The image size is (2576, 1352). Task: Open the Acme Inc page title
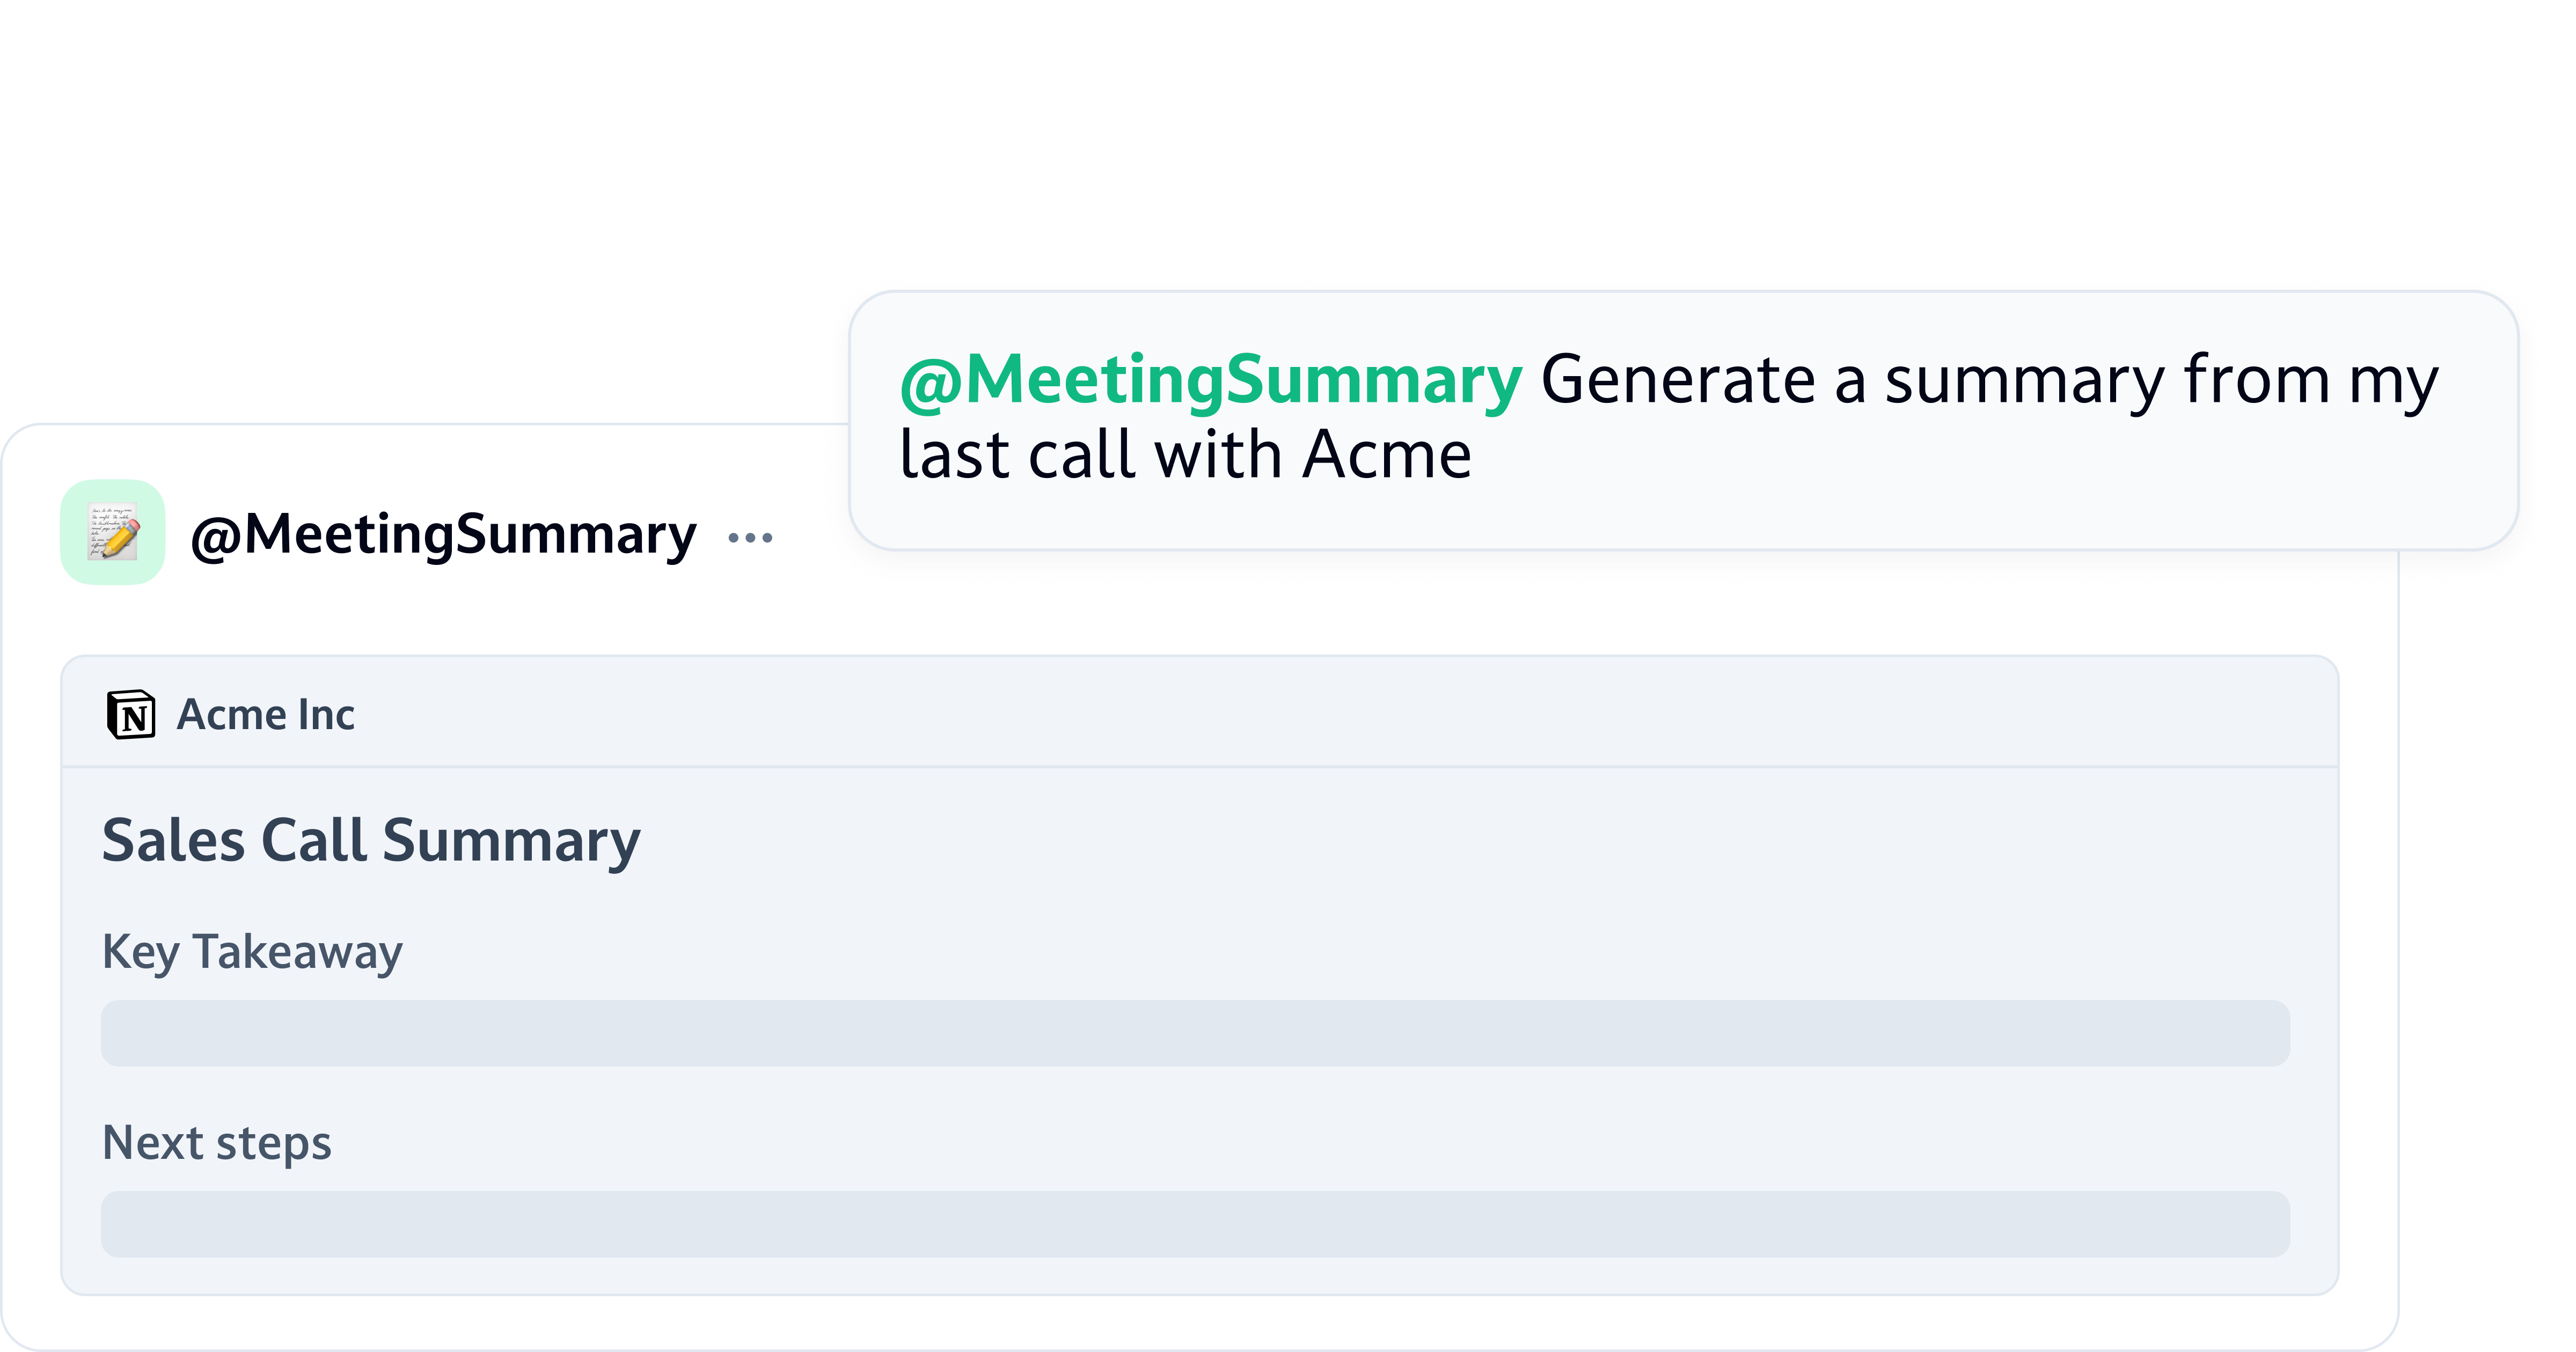pyautogui.click(x=266, y=715)
